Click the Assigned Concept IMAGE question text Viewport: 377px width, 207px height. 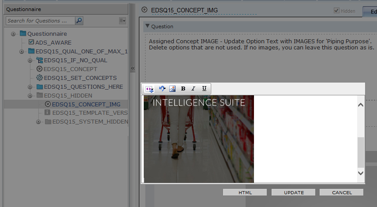pos(261,44)
